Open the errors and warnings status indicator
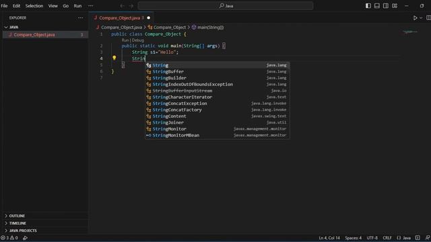 (9, 238)
